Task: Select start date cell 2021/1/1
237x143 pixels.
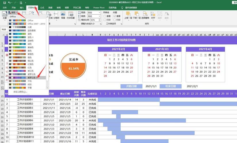Action: [151, 86]
